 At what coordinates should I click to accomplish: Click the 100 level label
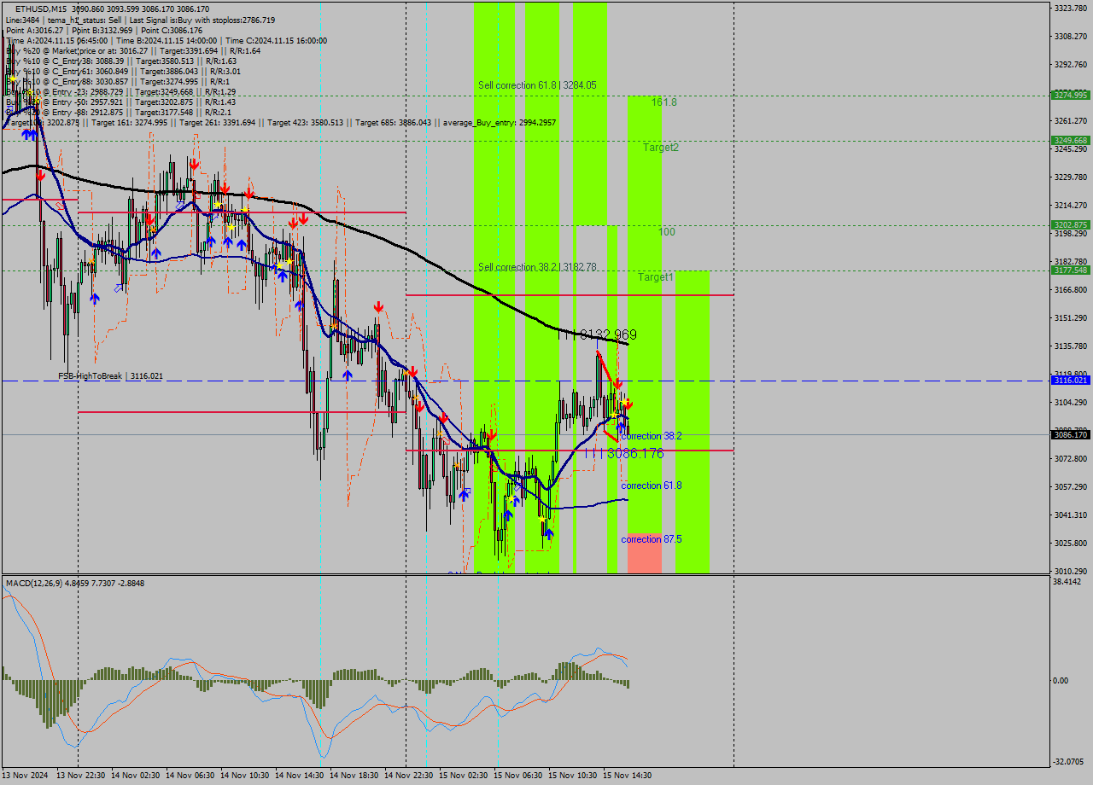[667, 232]
